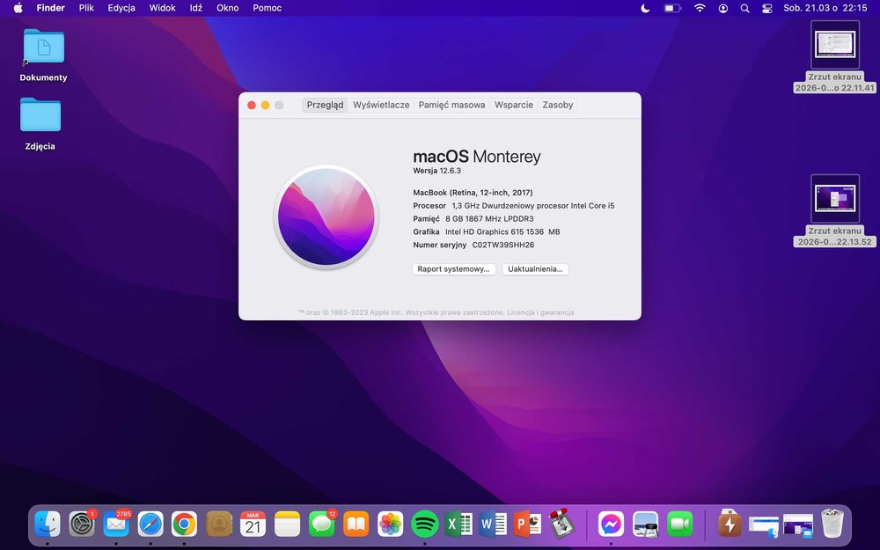Viewport: 880px width, 550px height.
Task: Open the Licencja link
Action: (520, 312)
